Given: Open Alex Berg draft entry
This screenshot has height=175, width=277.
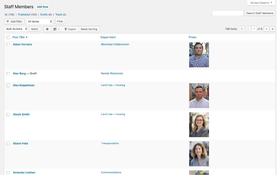Looking at the screenshot, I should click(19, 73).
